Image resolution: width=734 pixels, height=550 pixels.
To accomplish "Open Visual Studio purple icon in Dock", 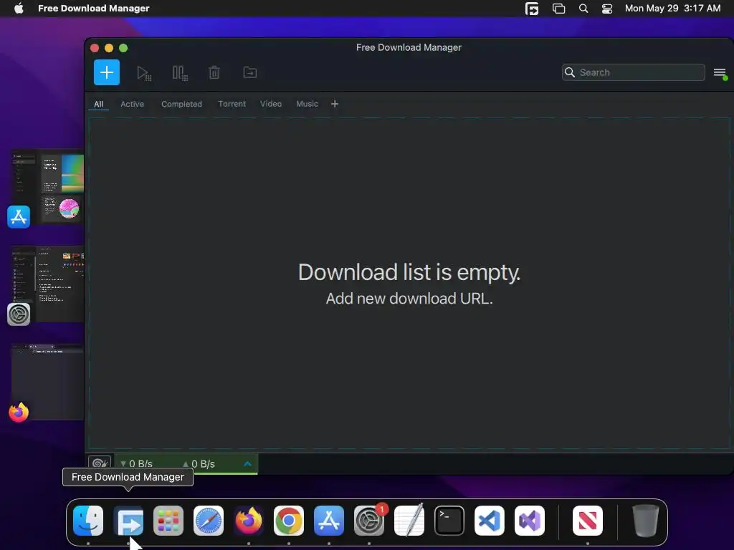I will click(530, 521).
